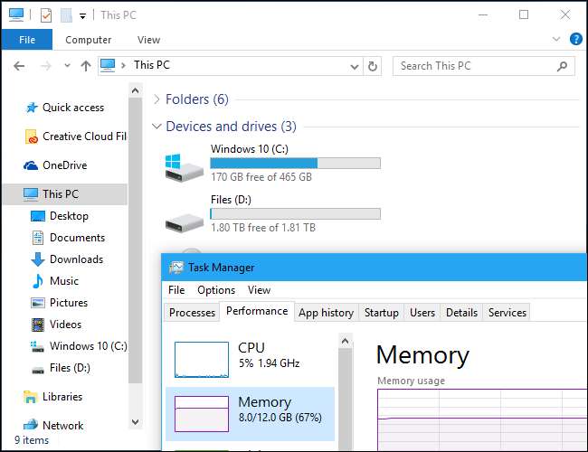The width and height of the screenshot is (588, 452).
Task: Select the CPU performance graph thumbnail
Action: click(x=201, y=359)
